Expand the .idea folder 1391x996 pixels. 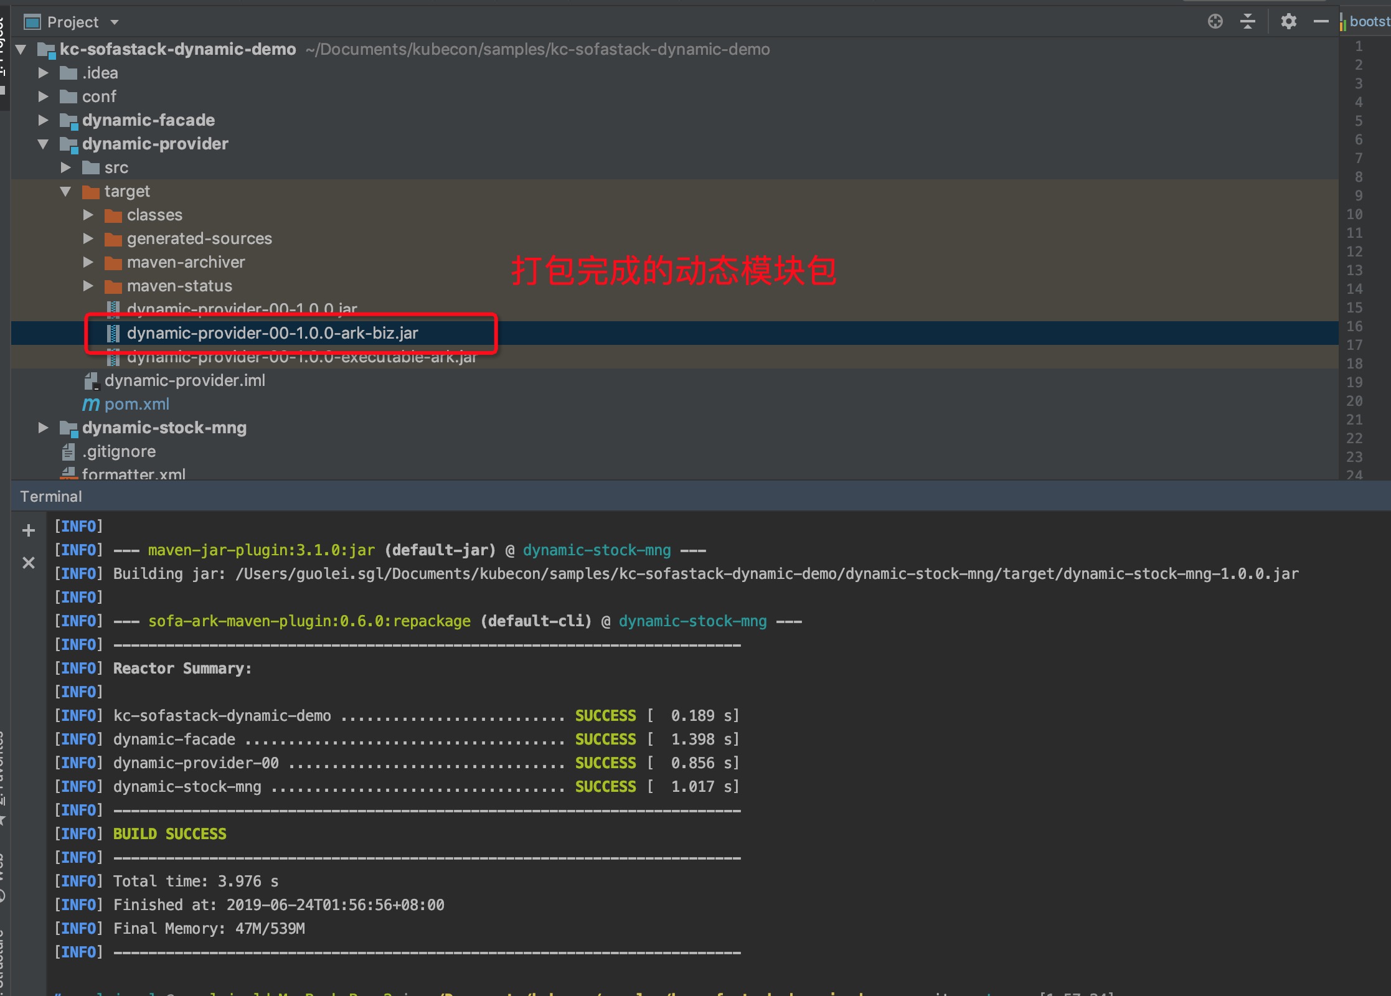point(43,73)
